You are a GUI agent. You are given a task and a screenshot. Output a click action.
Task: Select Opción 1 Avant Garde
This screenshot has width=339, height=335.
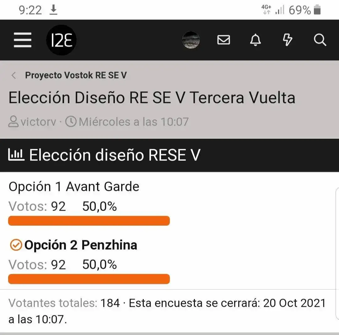coord(74,186)
